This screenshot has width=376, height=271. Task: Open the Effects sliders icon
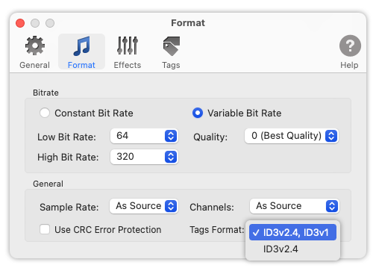[x=128, y=46]
